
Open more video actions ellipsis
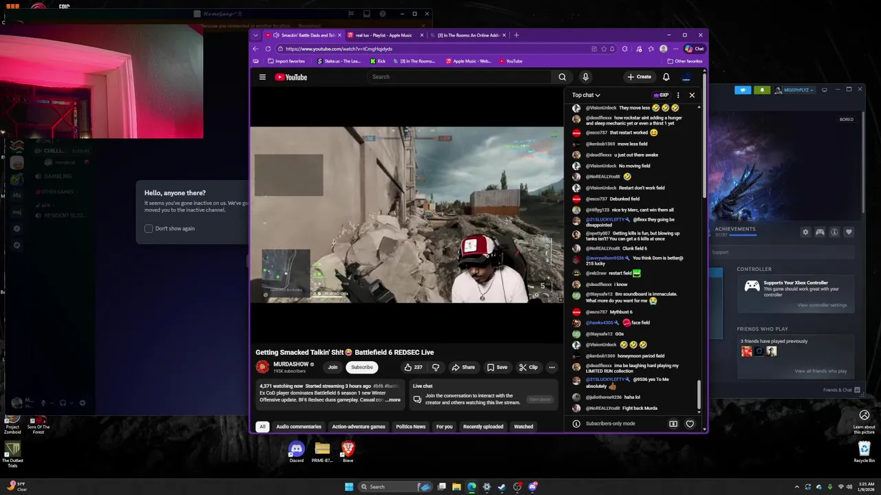click(x=551, y=367)
